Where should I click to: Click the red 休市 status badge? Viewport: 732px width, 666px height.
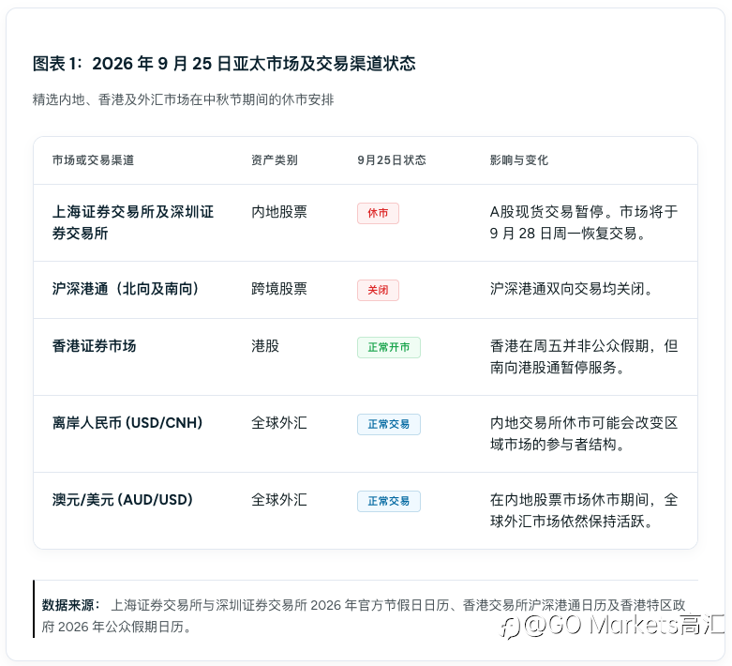[x=378, y=213]
